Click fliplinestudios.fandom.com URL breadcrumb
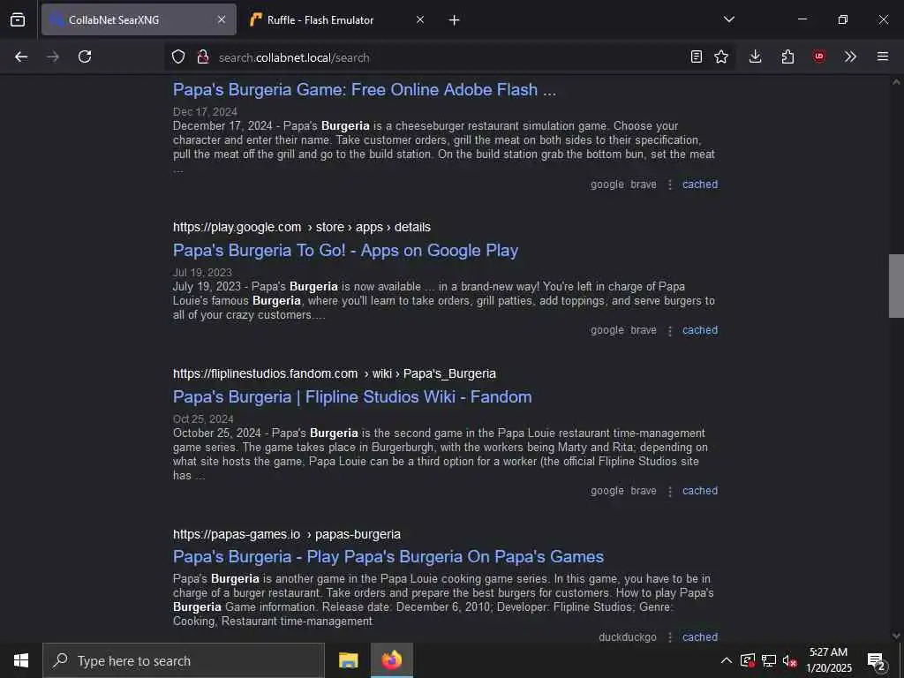This screenshot has height=678, width=904. click(335, 373)
